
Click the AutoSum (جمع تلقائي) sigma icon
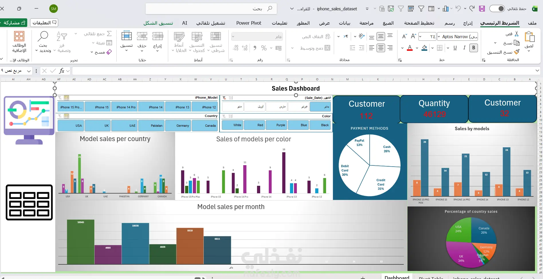click(109, 34)
